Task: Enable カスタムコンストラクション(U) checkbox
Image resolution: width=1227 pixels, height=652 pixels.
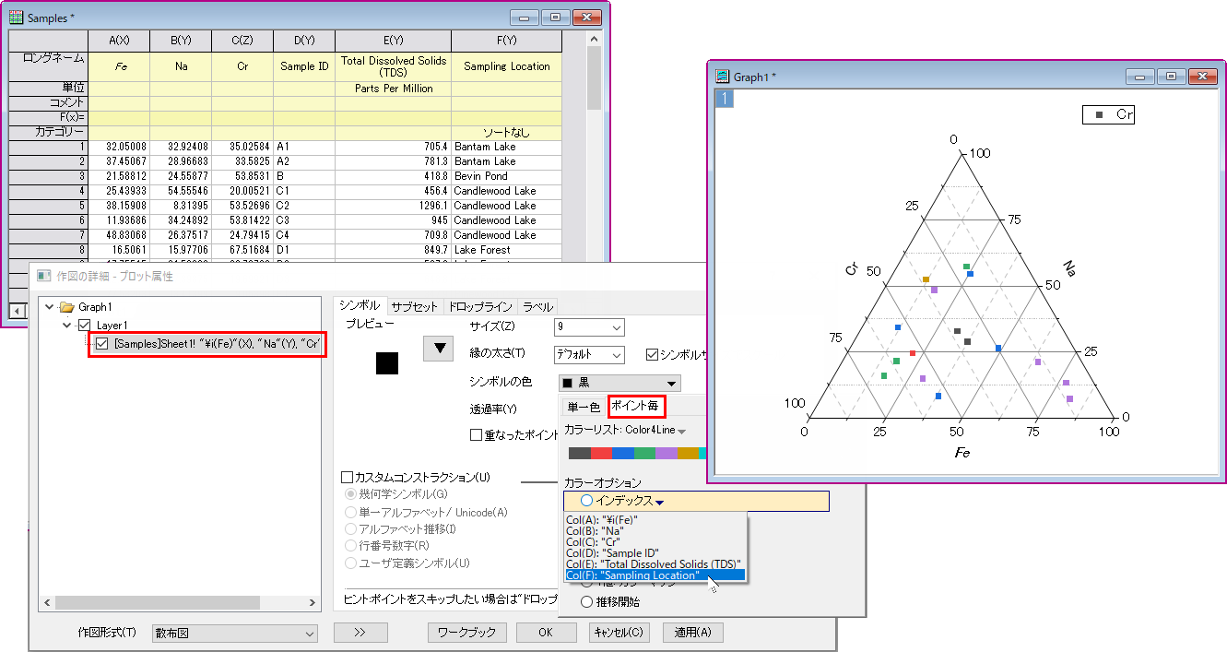Action: click(348, 478)
